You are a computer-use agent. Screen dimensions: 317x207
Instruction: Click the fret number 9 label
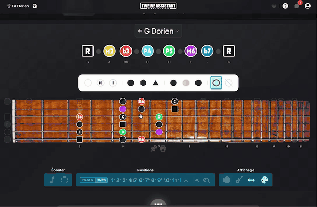pos(189,146)
